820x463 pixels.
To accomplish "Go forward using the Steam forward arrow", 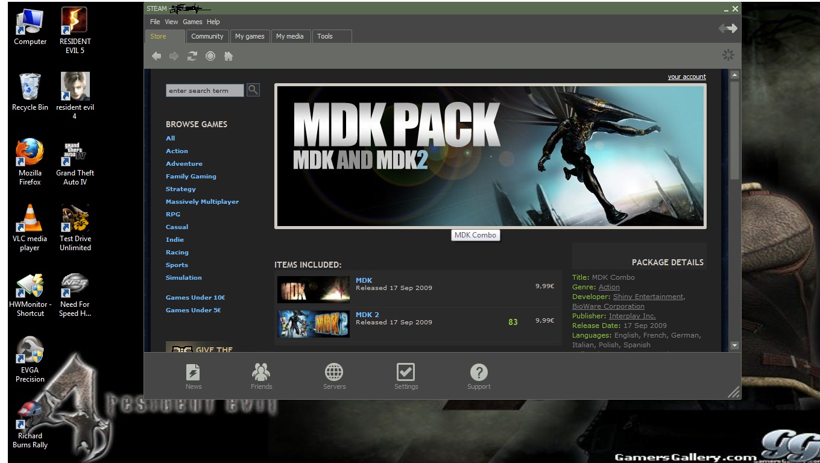I will point(174,56).
